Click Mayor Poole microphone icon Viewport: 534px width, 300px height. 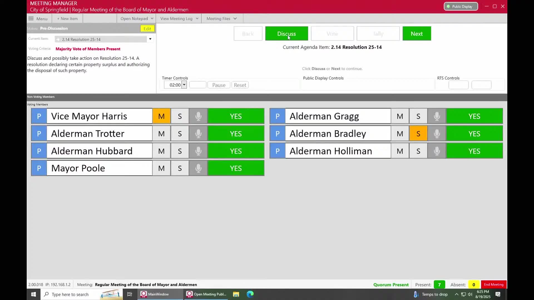click(x=198, y=168)
